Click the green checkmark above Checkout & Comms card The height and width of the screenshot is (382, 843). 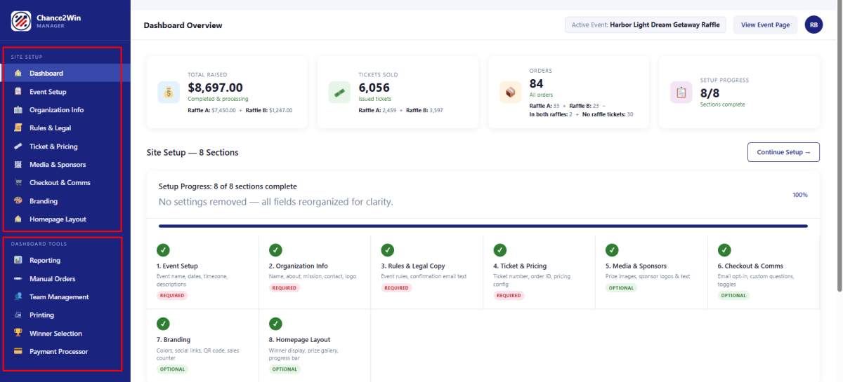click(x=724, y=250)
